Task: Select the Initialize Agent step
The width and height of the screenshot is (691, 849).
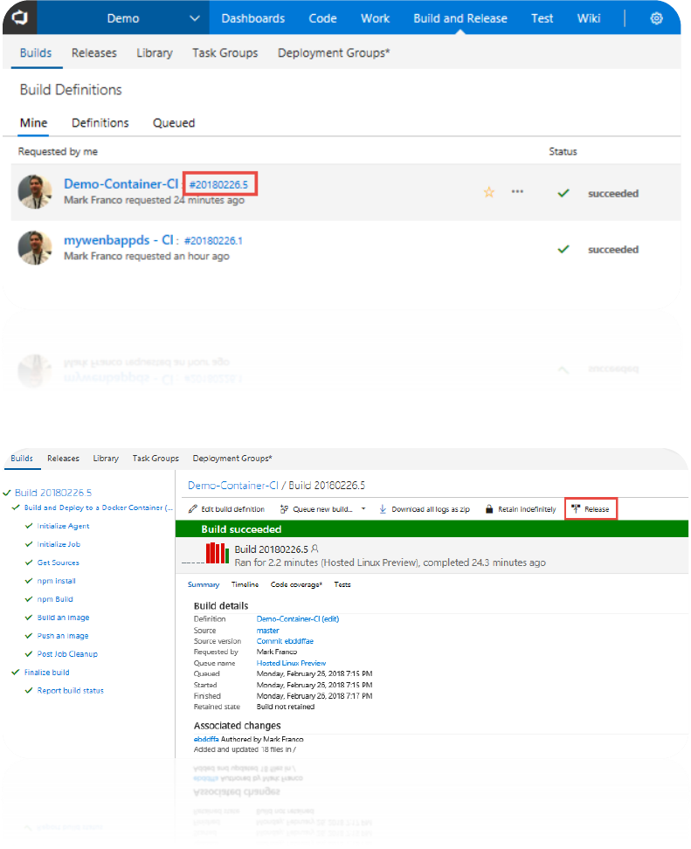Action: click(63, 526)
